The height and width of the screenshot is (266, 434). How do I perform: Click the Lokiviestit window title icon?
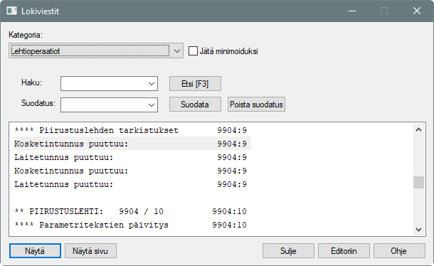coord(11,11)
